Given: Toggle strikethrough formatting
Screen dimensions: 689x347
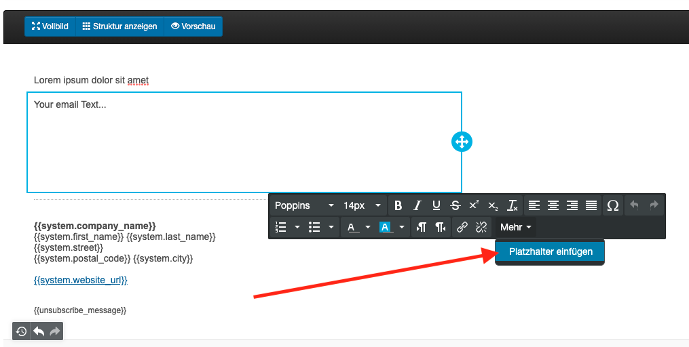Looking at the screenshot, I should coord(455,205).
